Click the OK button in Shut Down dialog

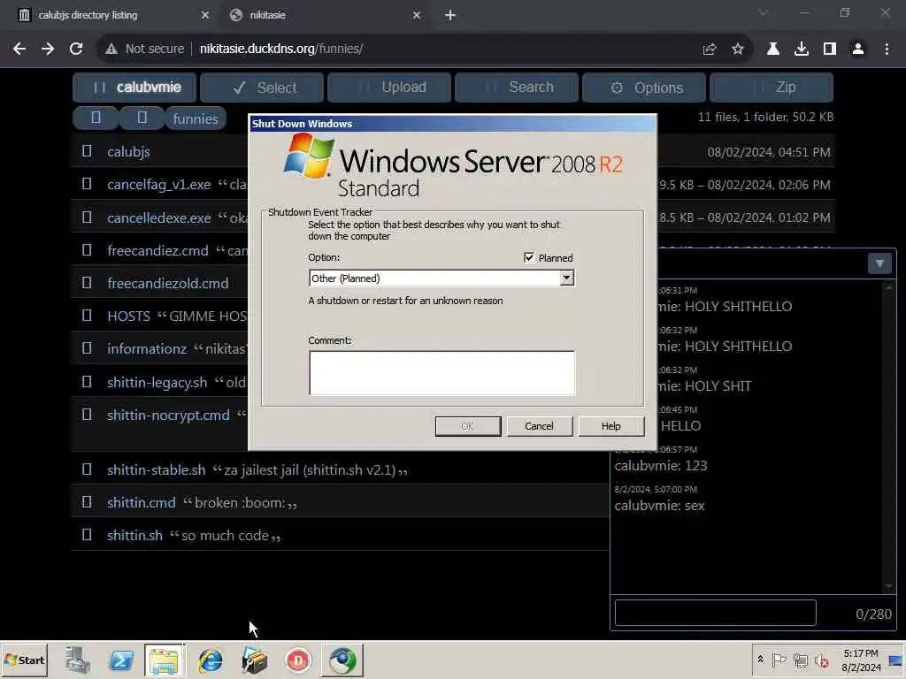pyautogui.click(x=468, y=426)
